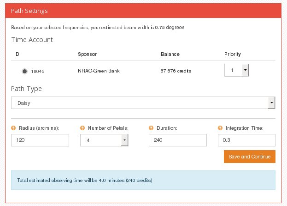This screenshot has width=287, height=206.
Task: Click the NRAO-Green Bank sponsor cell
Action: (99, 71)
